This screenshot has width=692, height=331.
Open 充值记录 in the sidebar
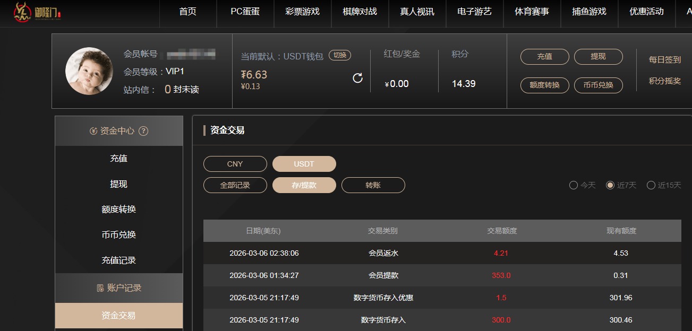pos(118,260)
